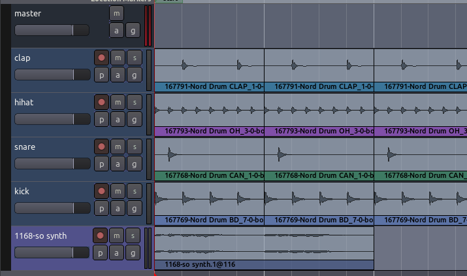Solo the 1168-so synth track
The height and width of the screenshot is (276, 467).
click(x=133, y=235)
